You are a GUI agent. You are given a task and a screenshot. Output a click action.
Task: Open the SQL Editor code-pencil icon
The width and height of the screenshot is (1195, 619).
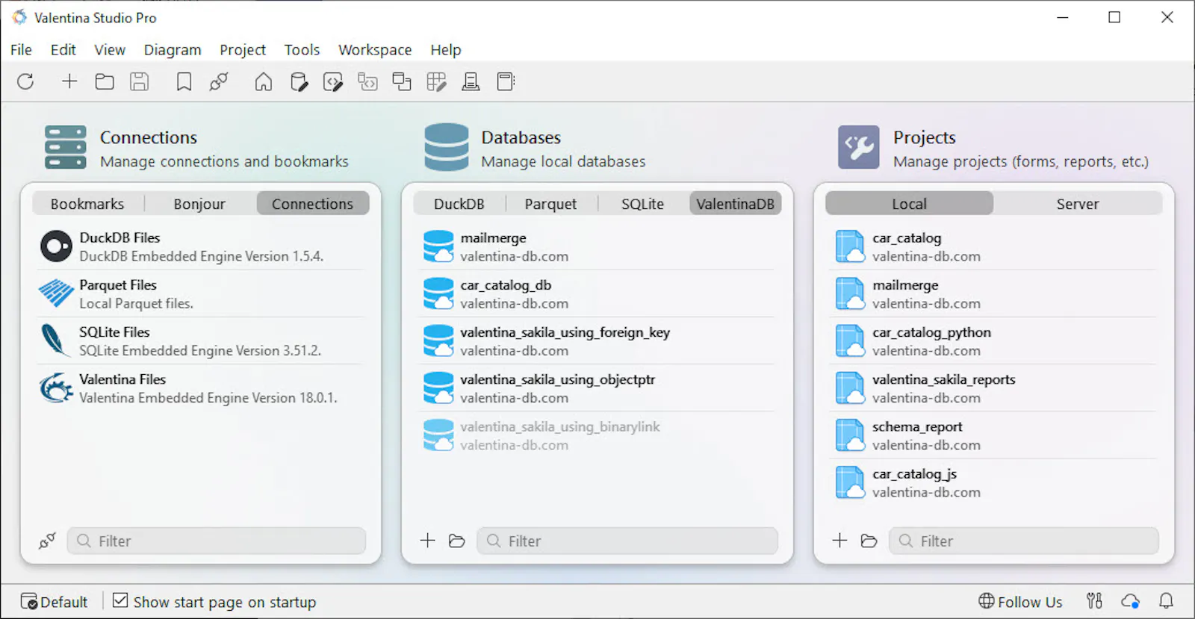[x=333, y=81]
